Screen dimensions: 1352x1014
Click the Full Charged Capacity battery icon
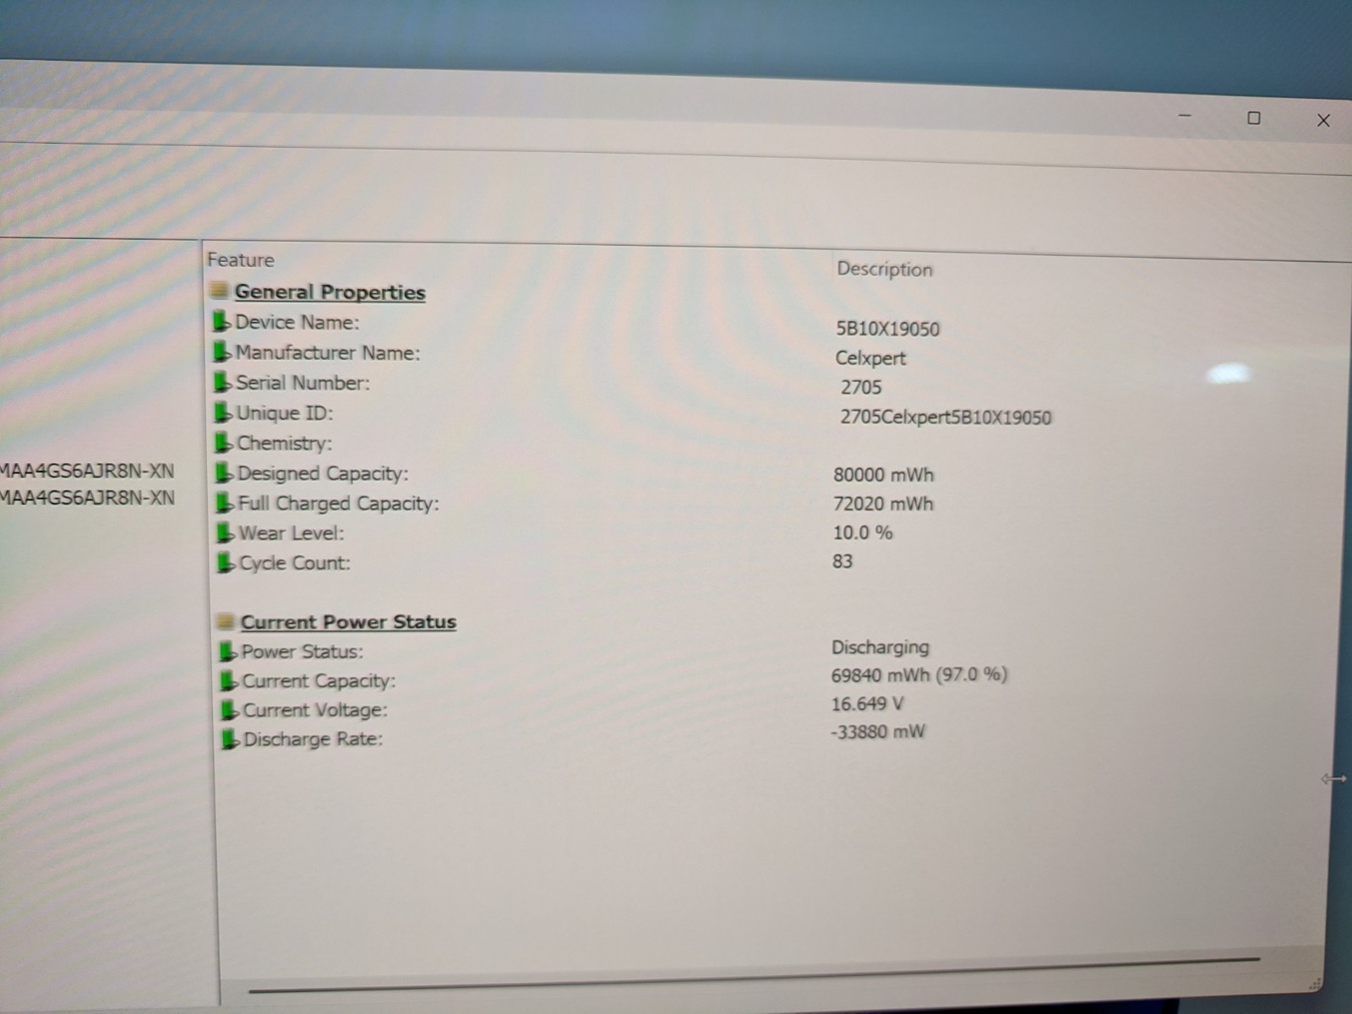click(x=225, y=504)
